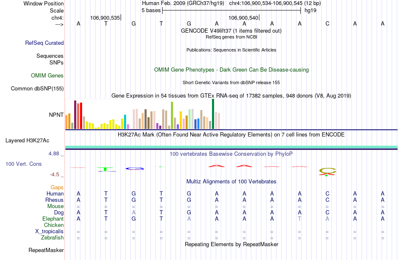Click the tallest dark green GTEx bar
Screen dimensions: 398x260
pyautogui.click(x=213, y=114)
